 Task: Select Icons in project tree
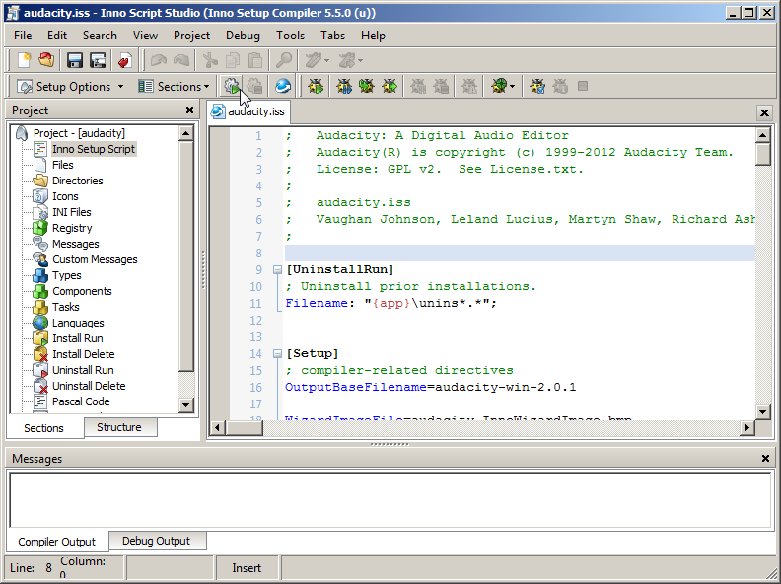[x=65, y=196]
